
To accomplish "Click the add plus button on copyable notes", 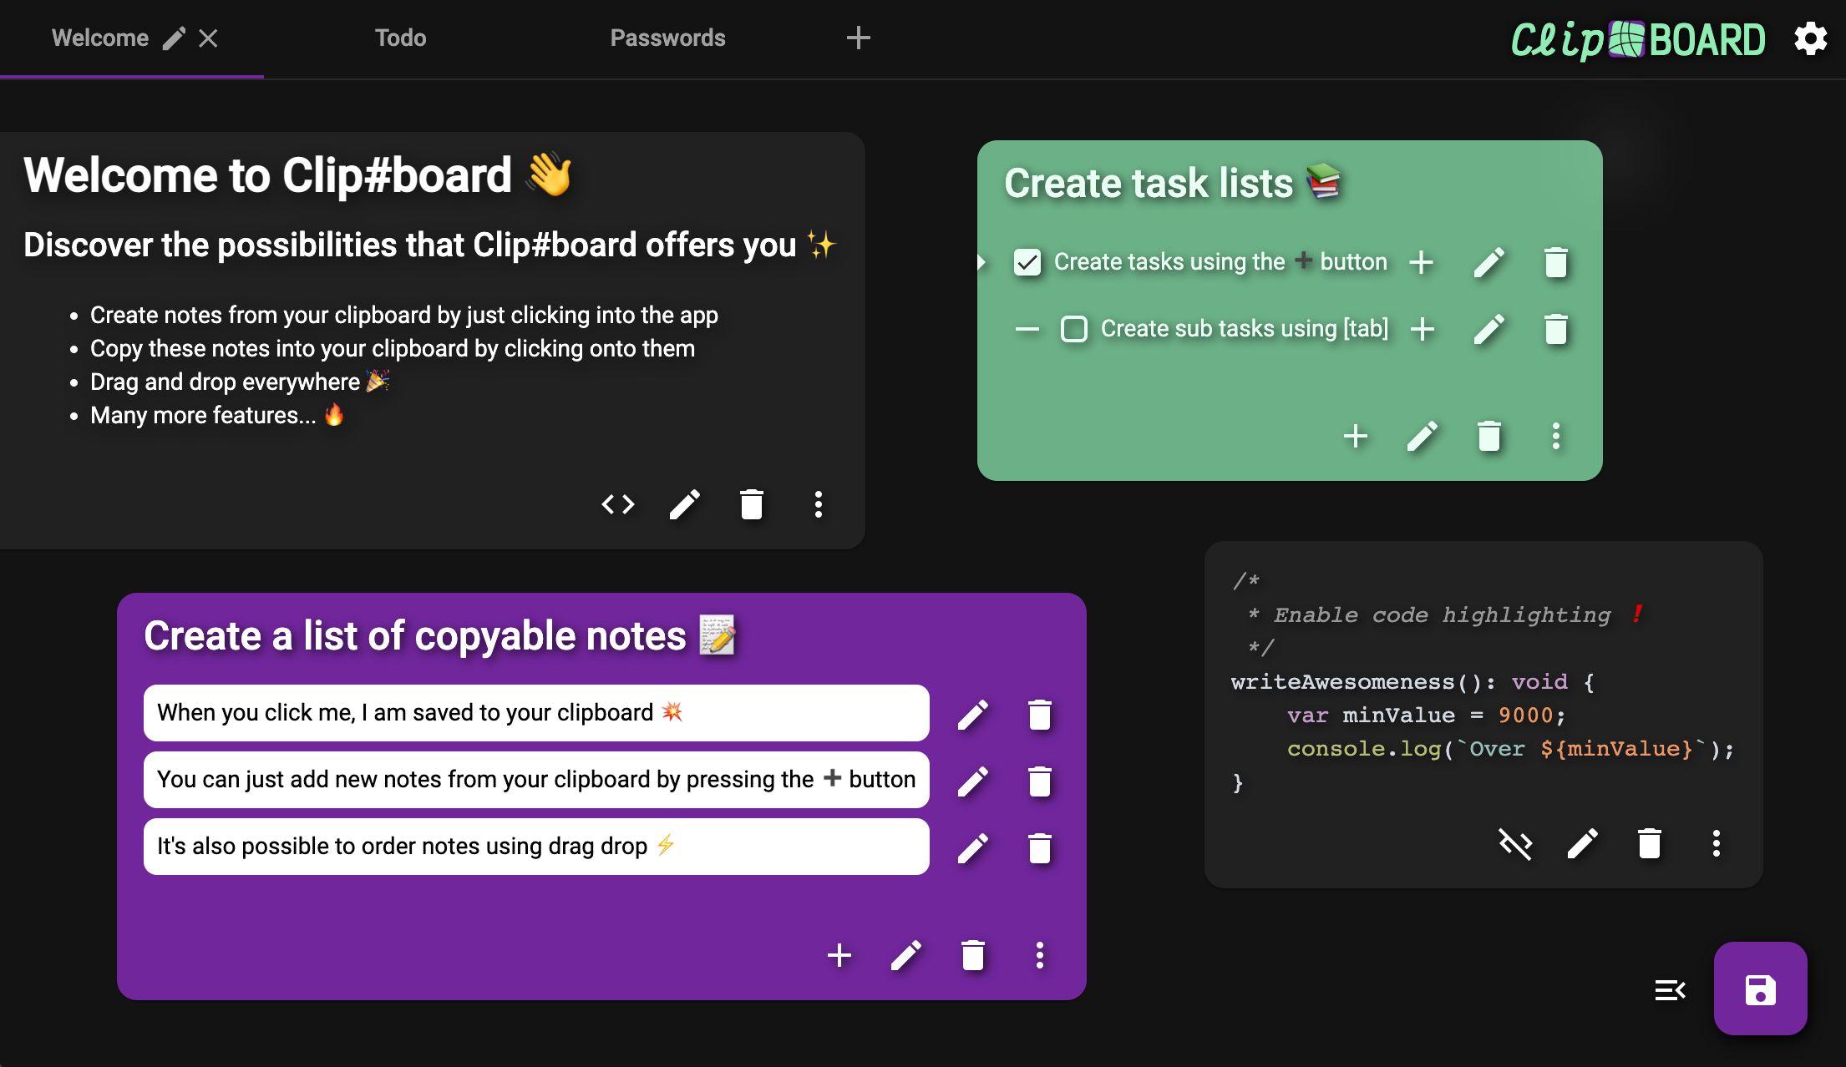I will coord(839,953).
